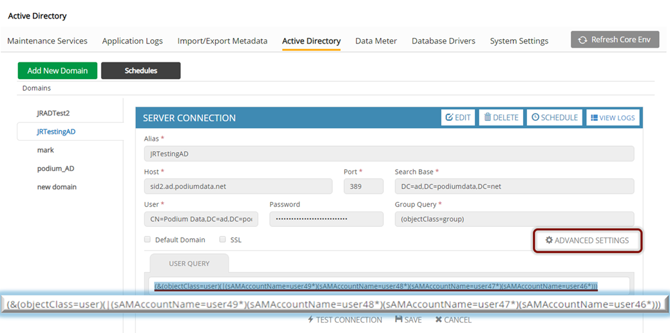Open the Application Logs tab
Screen dimensions: 670x333
(x=132, y=41)
